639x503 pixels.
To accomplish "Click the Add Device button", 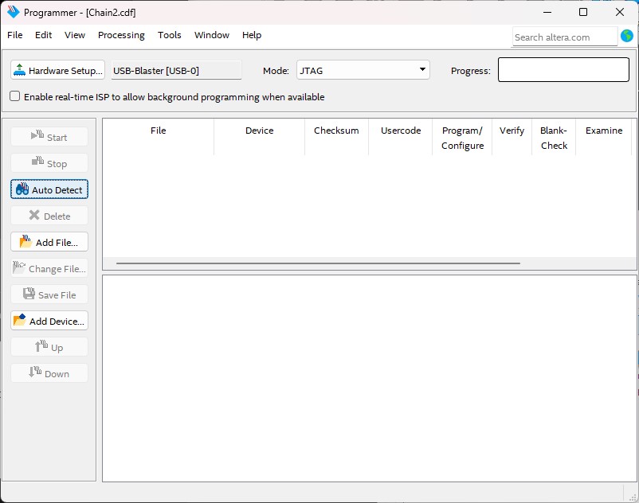I will point(49,321).
